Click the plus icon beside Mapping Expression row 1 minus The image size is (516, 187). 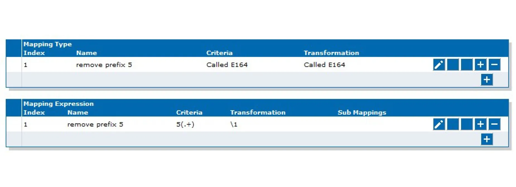point(480,124)
